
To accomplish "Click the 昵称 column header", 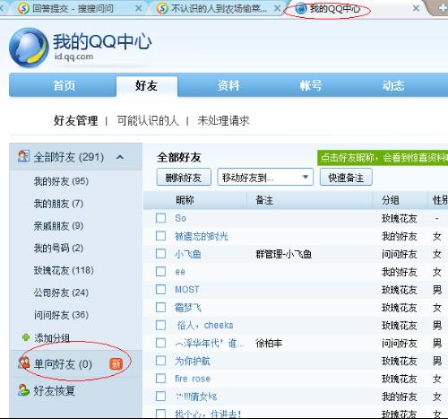I will (185, 200).
